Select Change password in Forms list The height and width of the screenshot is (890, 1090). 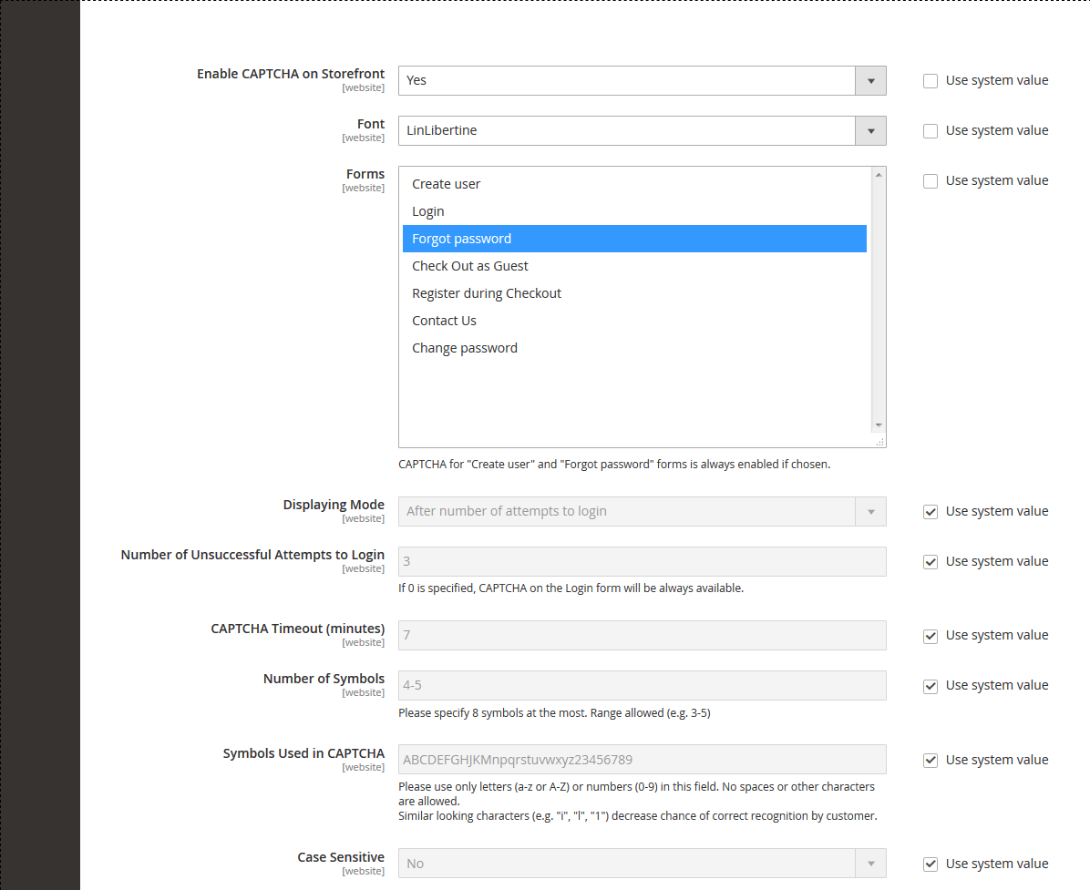coord(634,348)
